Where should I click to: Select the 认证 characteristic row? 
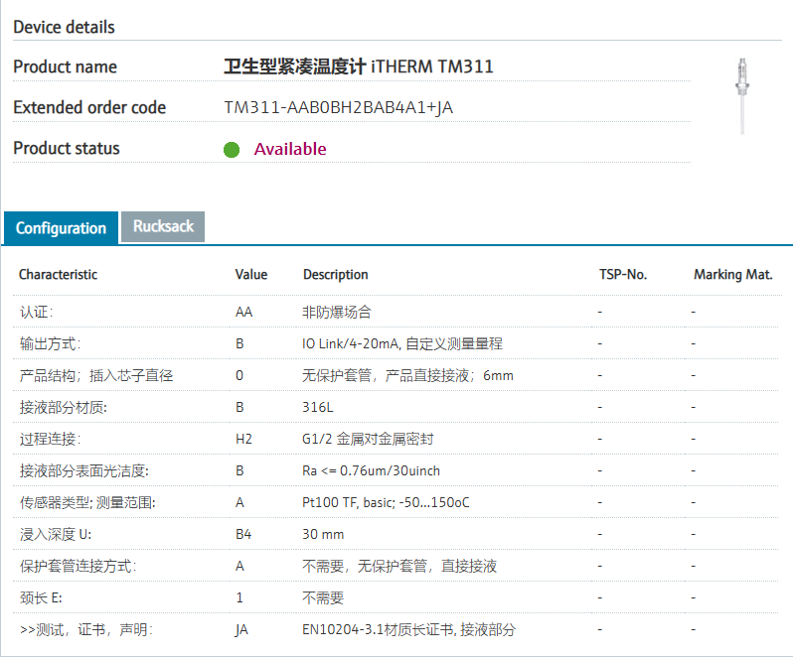(x=36, y=312)
